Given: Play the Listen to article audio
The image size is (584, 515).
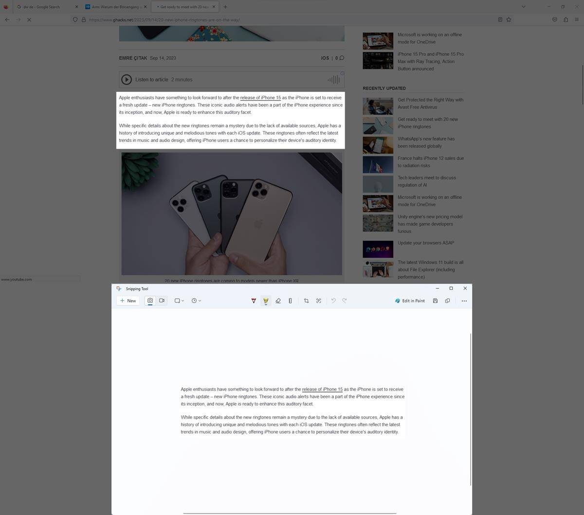Looking at the screenshot, I should (x=127, y=79).
